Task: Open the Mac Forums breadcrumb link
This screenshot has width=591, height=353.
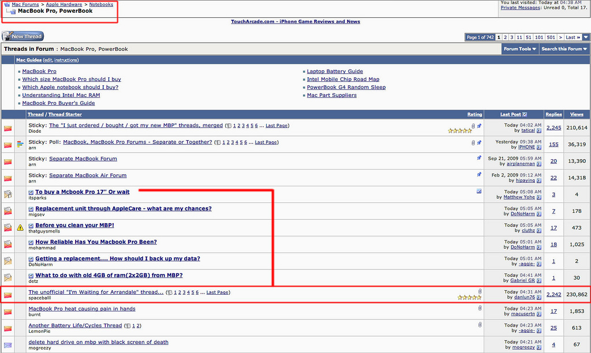Action: click(x=25, y=5)
